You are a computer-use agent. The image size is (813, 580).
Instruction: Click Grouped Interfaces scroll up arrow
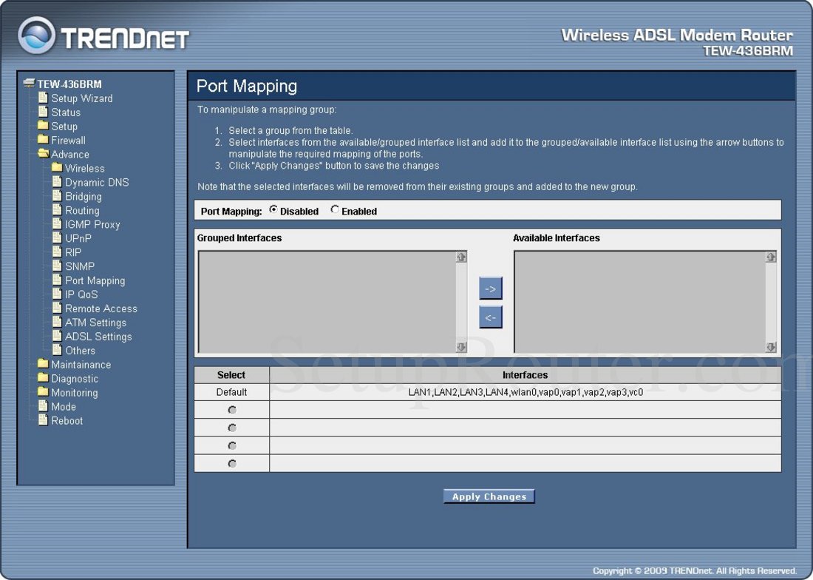coord(461,257)
